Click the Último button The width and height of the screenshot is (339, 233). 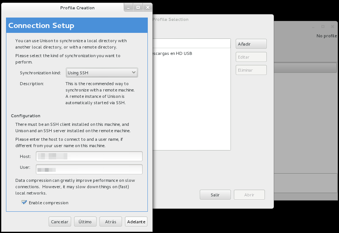click(85, 222)
